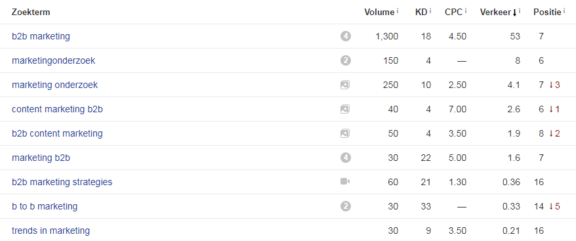Click the 2 badge beside b to b marketing
This screenshot has height=241, width=576.
(345, 206)
